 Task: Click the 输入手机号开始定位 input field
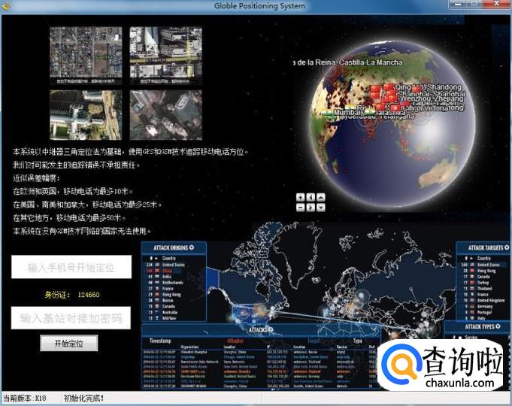71,267
